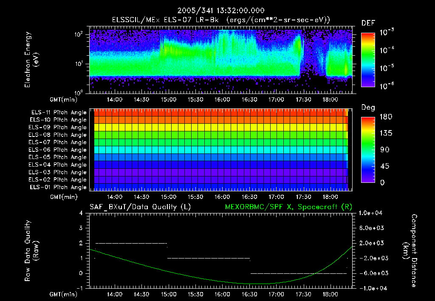
Task: Select the ELS-05 Pitch Angle row label
Action: (x=57, y=157)
